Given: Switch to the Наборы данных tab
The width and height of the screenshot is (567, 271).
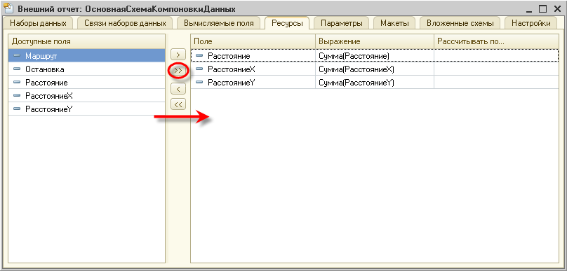Looking at the screenshot, I should (38, 23).
